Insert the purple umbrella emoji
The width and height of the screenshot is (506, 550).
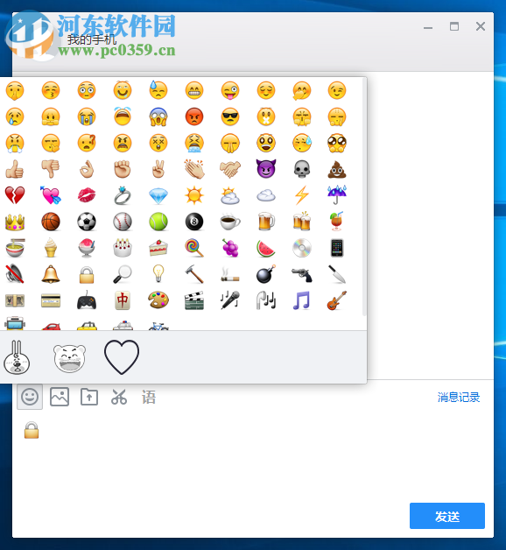coord(337,194)
